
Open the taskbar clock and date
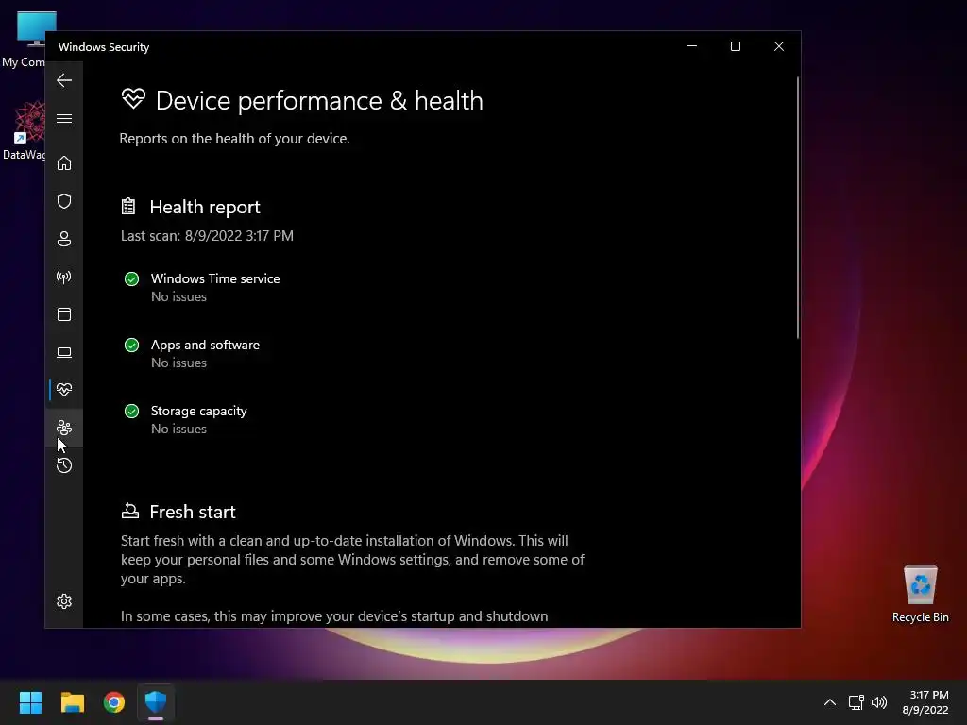[925, 702]
